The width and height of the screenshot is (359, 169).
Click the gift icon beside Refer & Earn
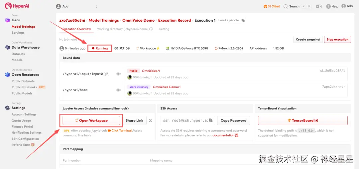pyautogui.click(x=33, y=145)
